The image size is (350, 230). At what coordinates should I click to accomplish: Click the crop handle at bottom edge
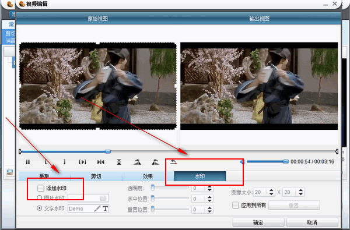coord(97,129)
